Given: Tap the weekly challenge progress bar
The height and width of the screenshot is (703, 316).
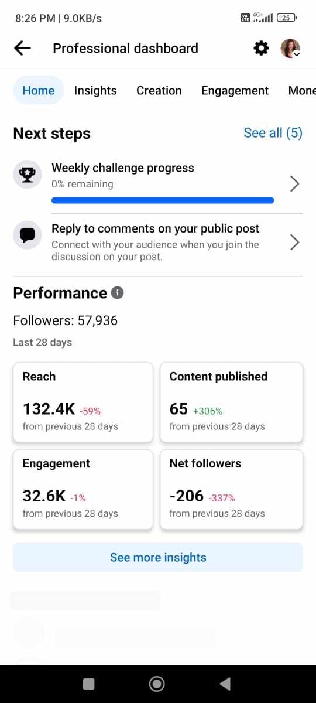Looking at the screenshot, I should 163,200.
